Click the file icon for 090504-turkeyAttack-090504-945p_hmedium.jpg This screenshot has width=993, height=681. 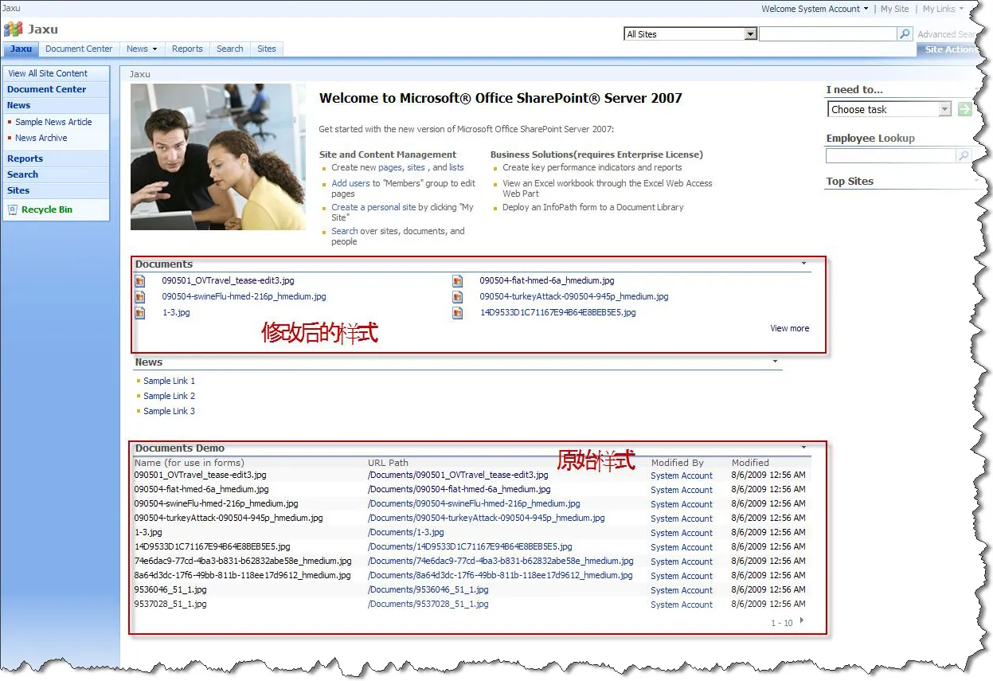pos(458,296)
